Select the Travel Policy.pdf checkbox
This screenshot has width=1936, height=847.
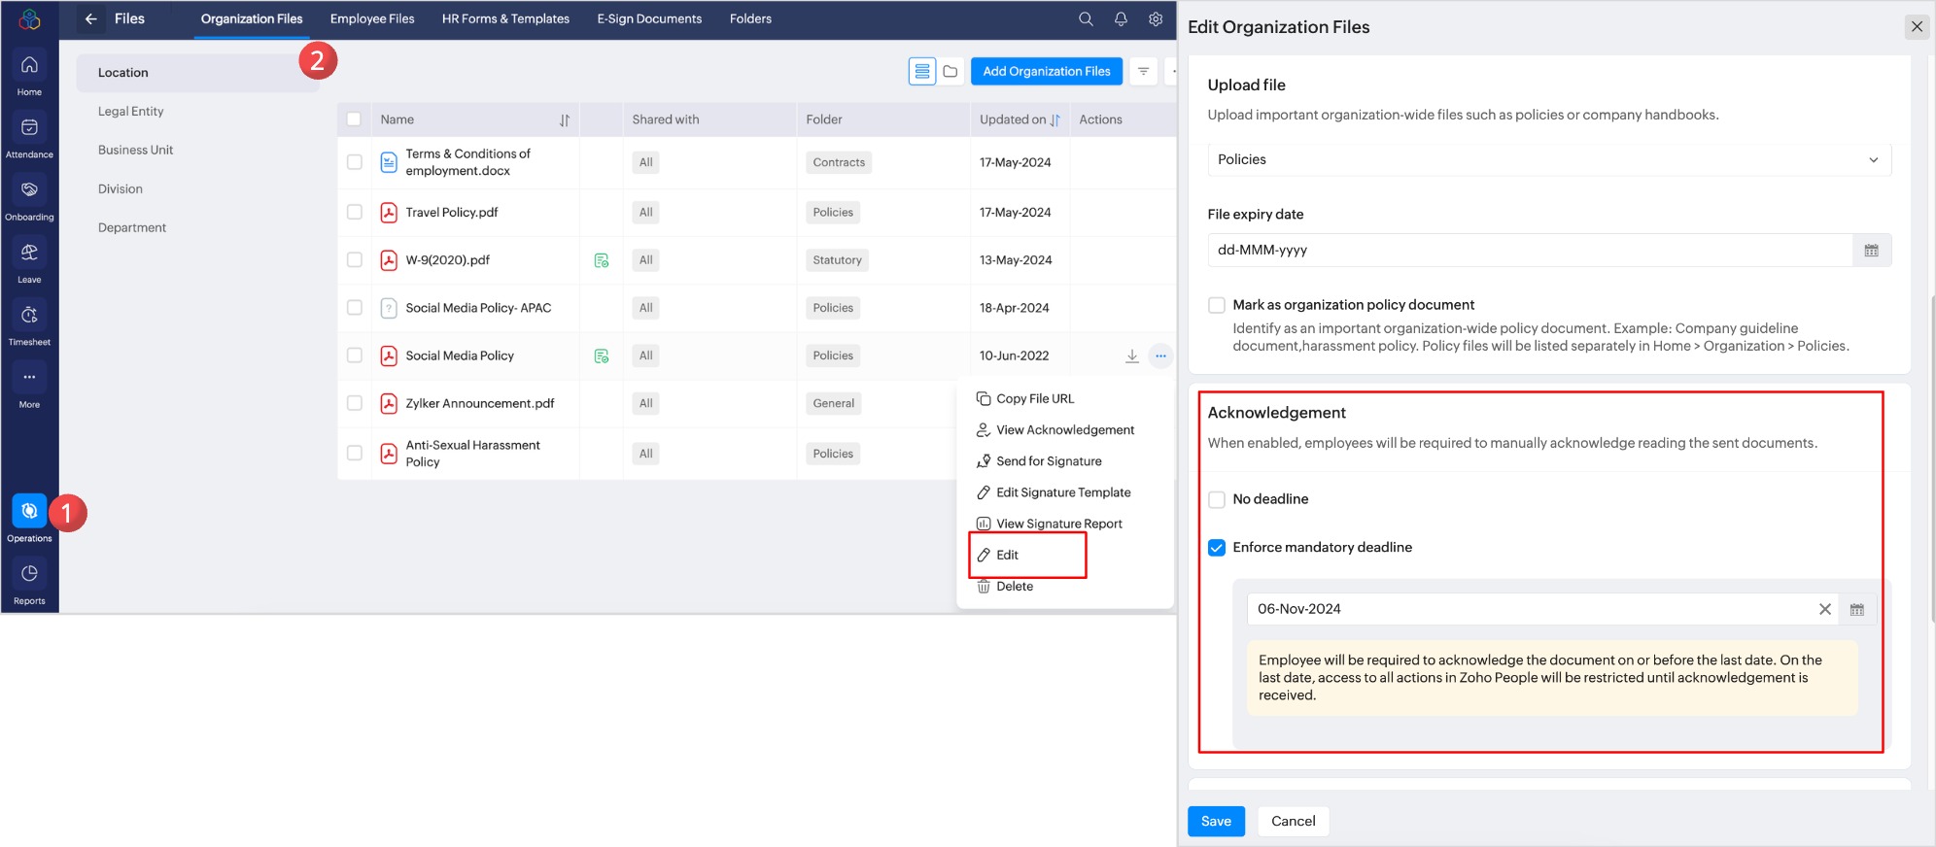coord(355,212)
